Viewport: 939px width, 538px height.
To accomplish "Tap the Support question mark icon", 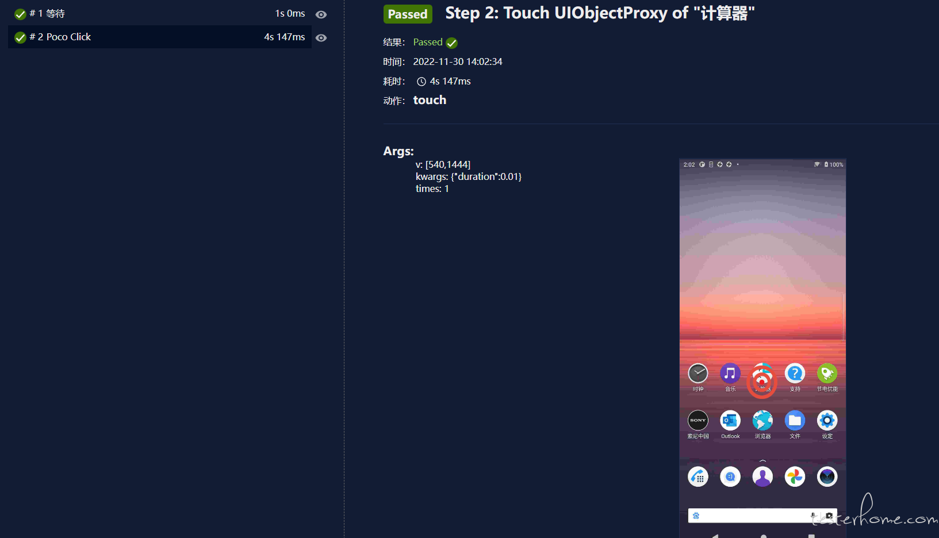I will (795, 374).
